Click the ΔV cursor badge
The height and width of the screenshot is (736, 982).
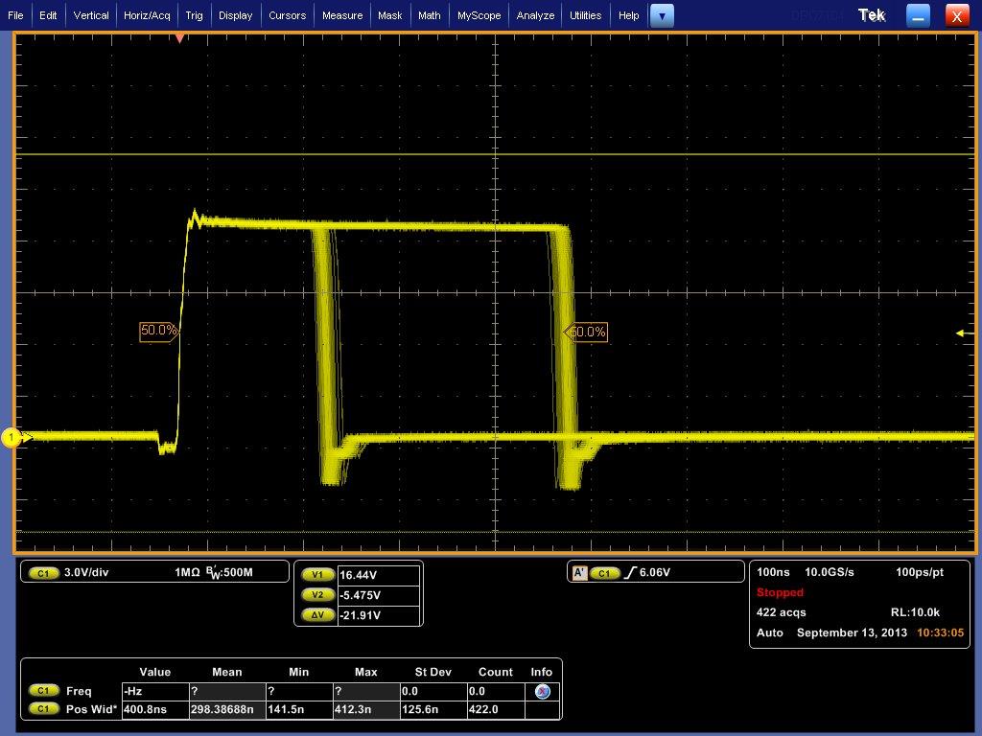pos(317,614)
